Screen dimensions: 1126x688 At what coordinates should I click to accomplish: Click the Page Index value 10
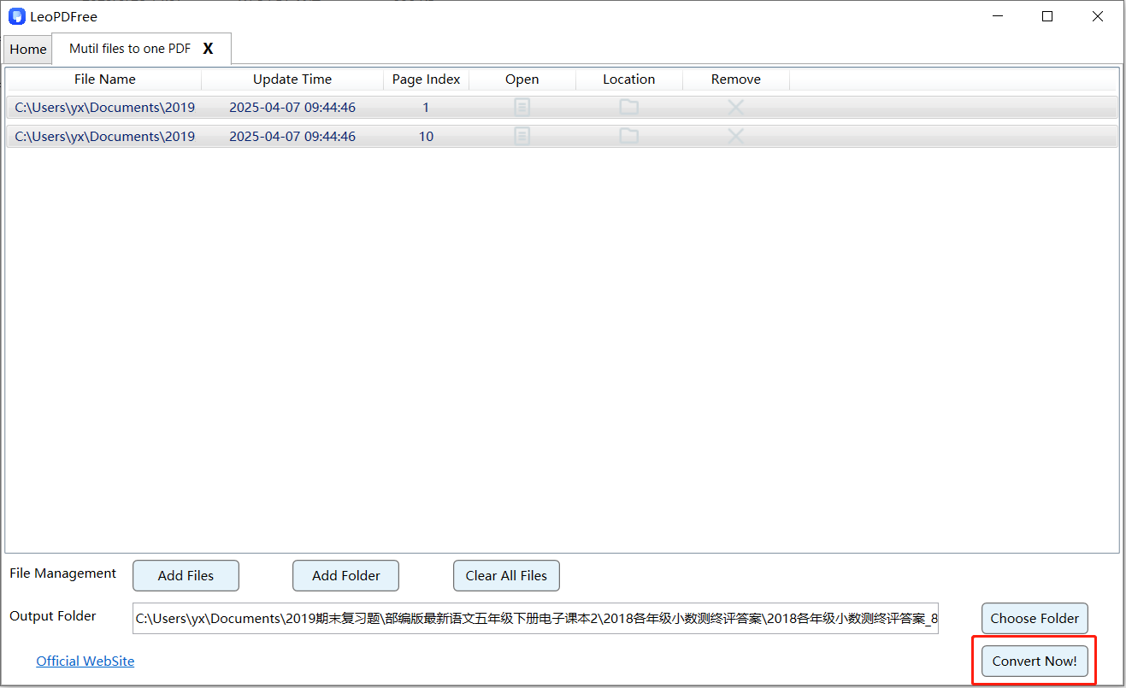(426, 137)
